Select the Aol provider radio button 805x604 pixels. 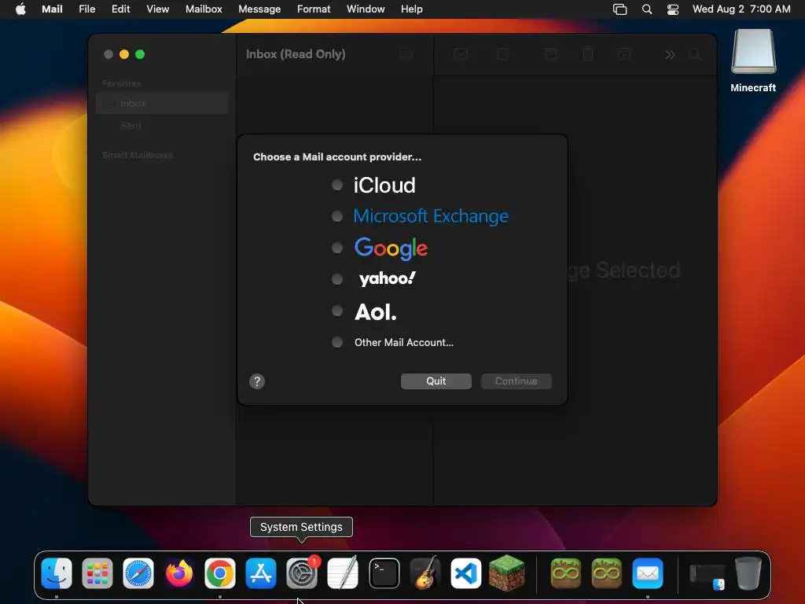[336, 311]
